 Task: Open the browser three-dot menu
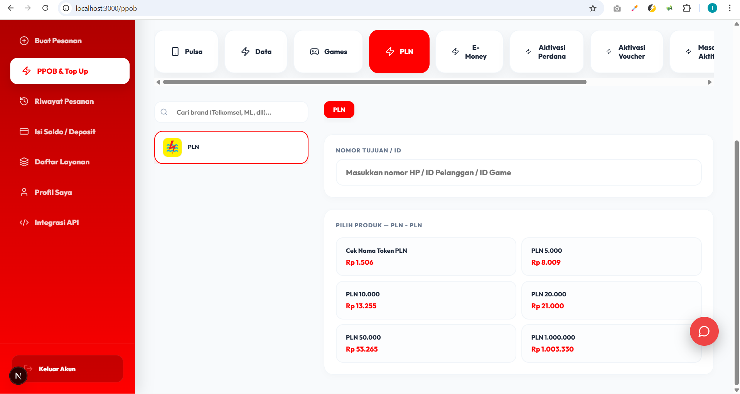(729, 8)
